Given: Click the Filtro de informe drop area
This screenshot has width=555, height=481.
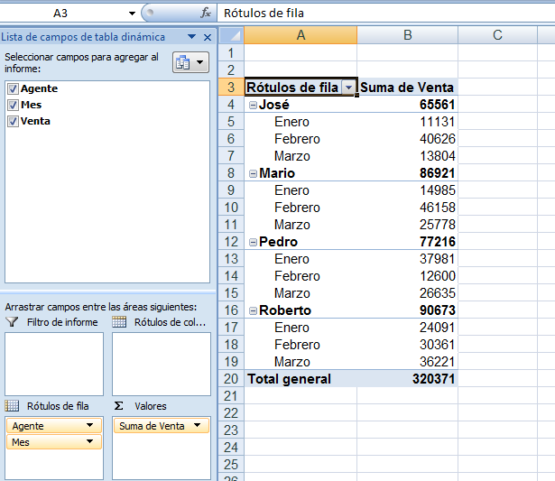Looking at the screenshot, I should 54,364.
